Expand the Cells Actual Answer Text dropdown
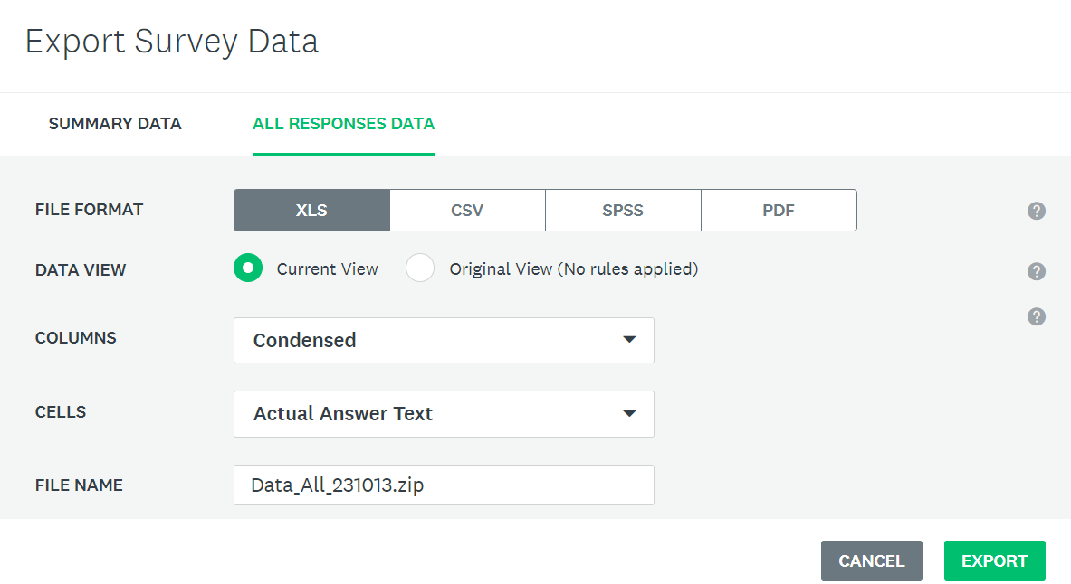1071x584 pixels. 444,414
